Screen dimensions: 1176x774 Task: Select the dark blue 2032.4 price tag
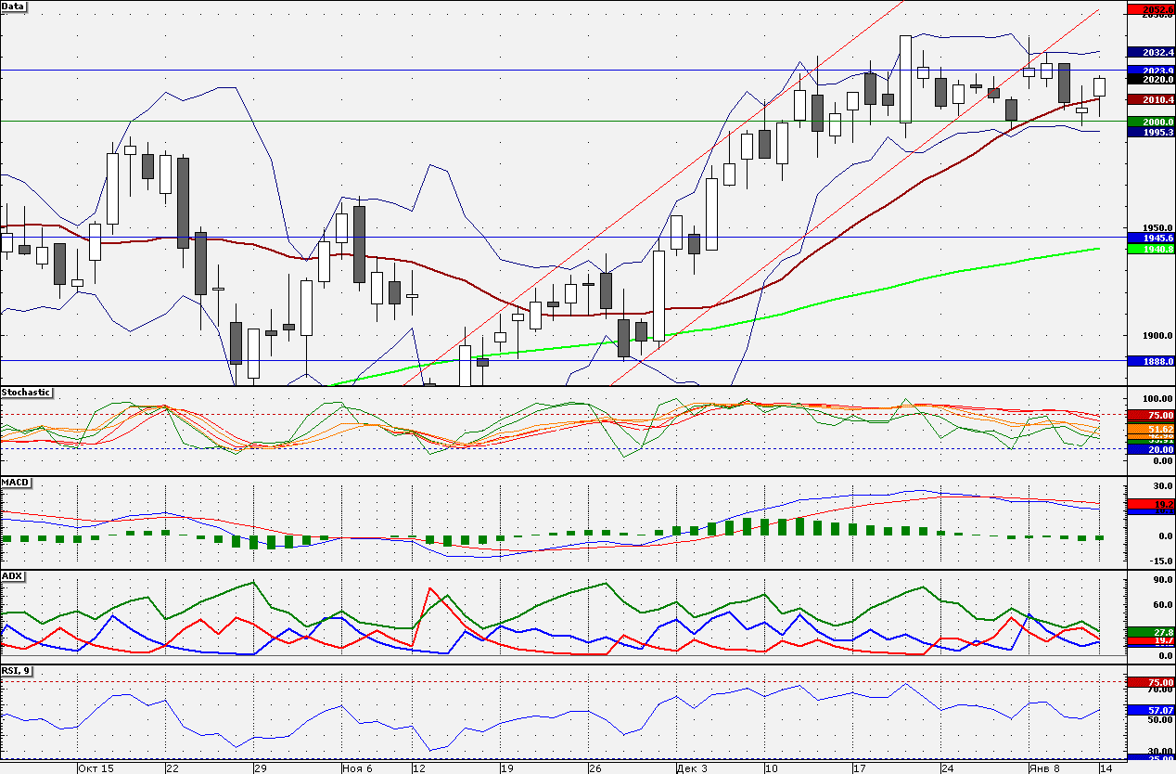1150,53
